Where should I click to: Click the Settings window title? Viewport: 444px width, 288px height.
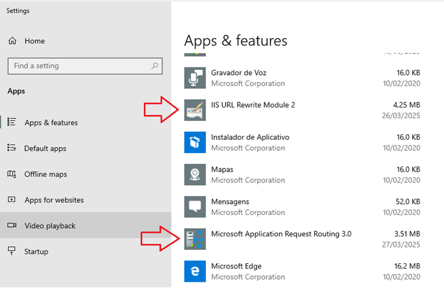[18, 11]
